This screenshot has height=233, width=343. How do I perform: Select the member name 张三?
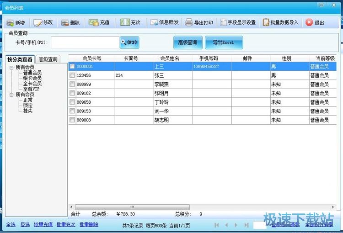pyautogui.click(x=159, y=75)
